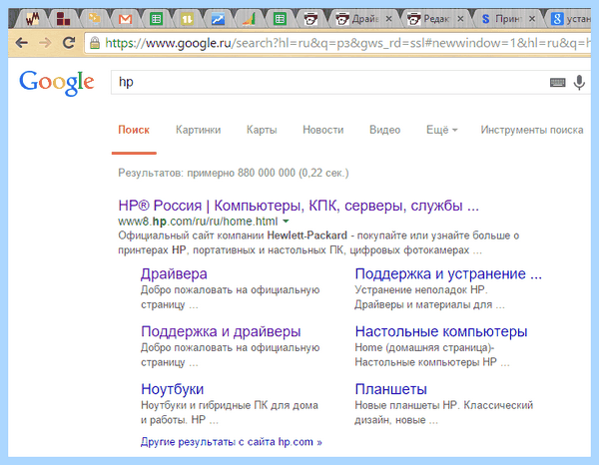
Task: Expand the Ещё dropdown menu
Action: point(441,130)
